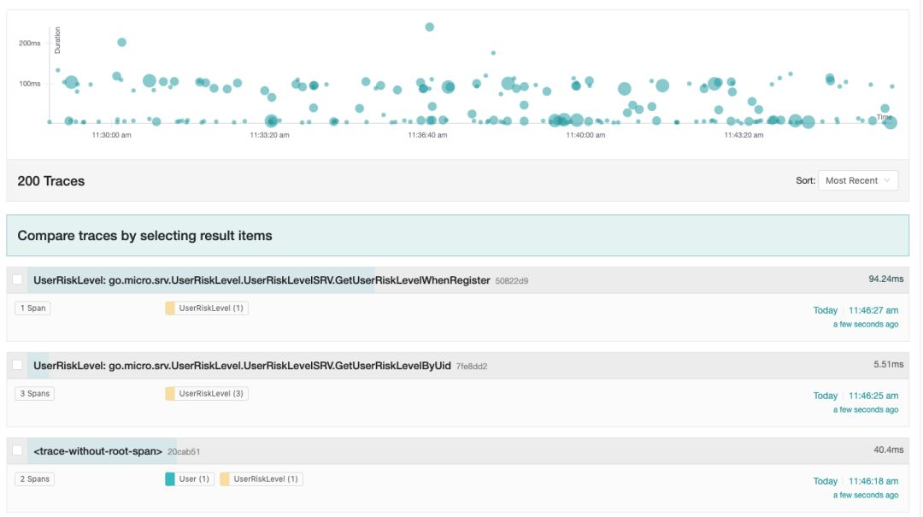923x517 pixels.
Task: Click the highest trace dot above 200ms
Action: tap(430, 27)
